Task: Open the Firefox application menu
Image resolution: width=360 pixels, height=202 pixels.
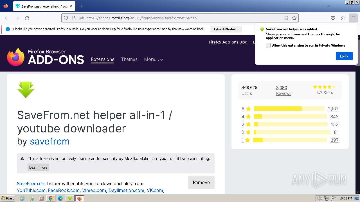Action: [x=353, y=18]
